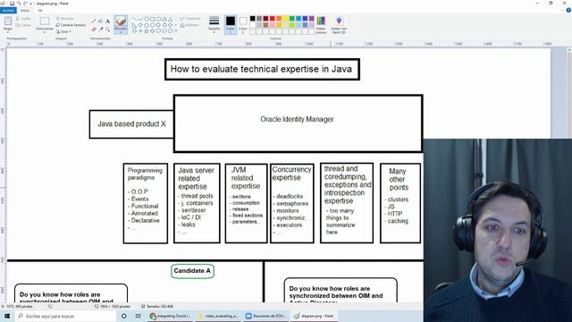This screenshot has height=322, width=572.
Task: Open the Relleno fill dropdown
Action: pos(190,25)
